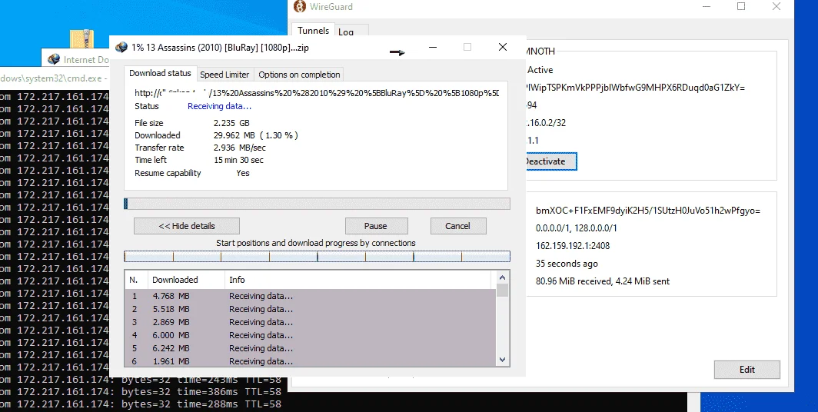Cancel the current download
Image resolution: width=818 pixels, height=412 pixels.
click(458, 226)
